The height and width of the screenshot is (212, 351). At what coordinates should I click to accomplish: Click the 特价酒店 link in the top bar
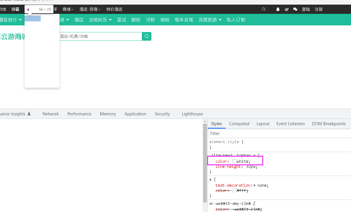(x=114, y=9)
